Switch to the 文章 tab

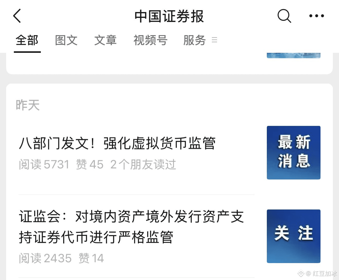[x=106, y=40]
